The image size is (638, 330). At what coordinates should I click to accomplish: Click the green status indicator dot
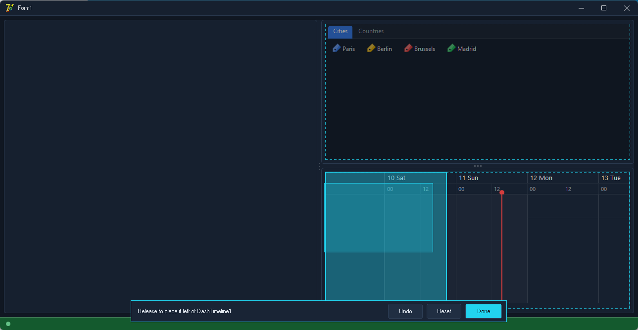[8, 324]
